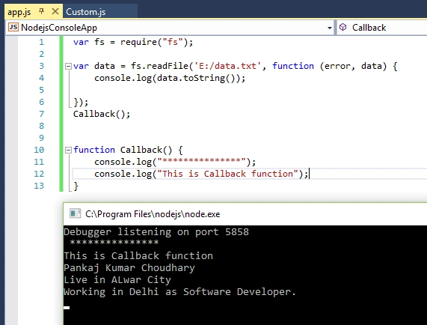
Task: Click inside the console output area
Action: pos(245,275)
